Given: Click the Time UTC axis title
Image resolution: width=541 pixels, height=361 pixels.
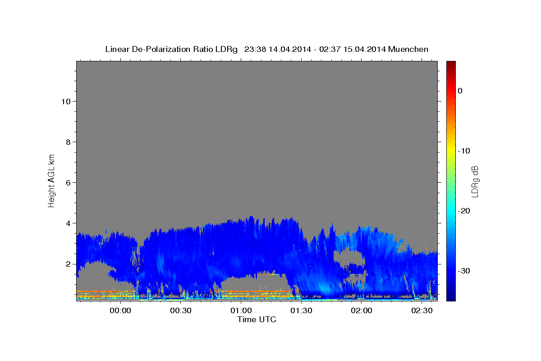Looking at the screenshot, I should (x=257, y=319).
